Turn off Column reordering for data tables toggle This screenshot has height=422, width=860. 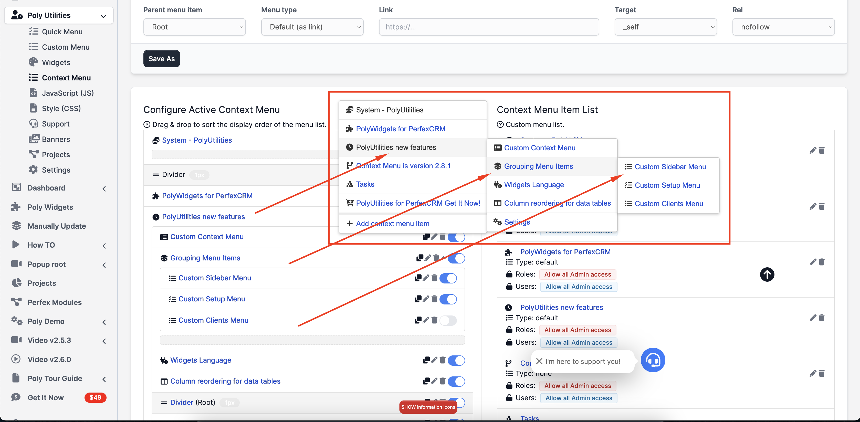[457, 382]
